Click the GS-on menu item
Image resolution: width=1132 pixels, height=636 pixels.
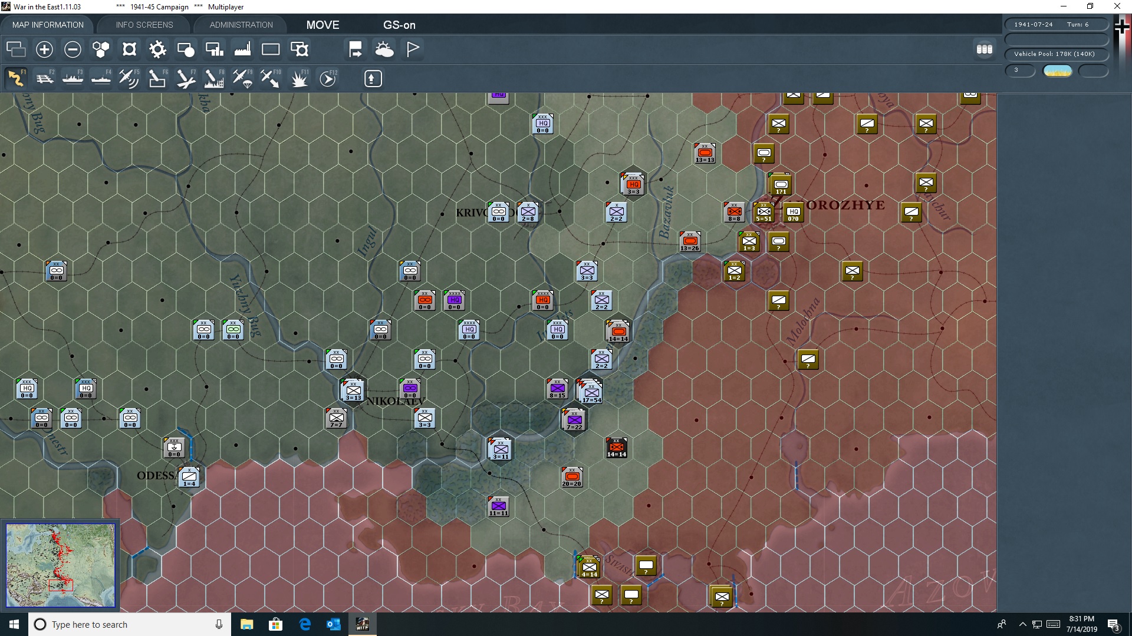[x=400, y=25]
